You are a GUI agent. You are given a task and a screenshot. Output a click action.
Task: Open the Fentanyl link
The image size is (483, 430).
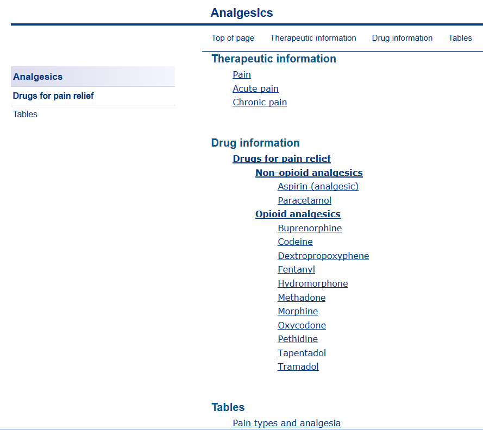click(x=296, y=270)
